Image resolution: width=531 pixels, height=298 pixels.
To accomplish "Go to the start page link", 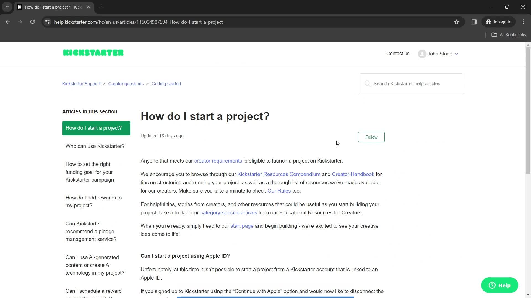I will click(242, 226).
